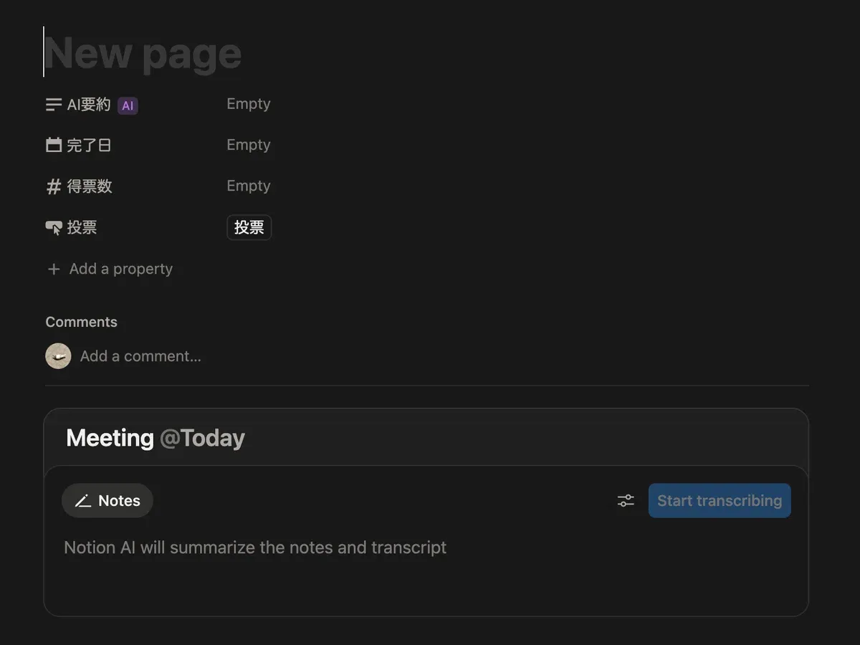The height and width of the screenshot is (645, 860).
Task: Click the 投票 button property icon
Action: [54, 228]
